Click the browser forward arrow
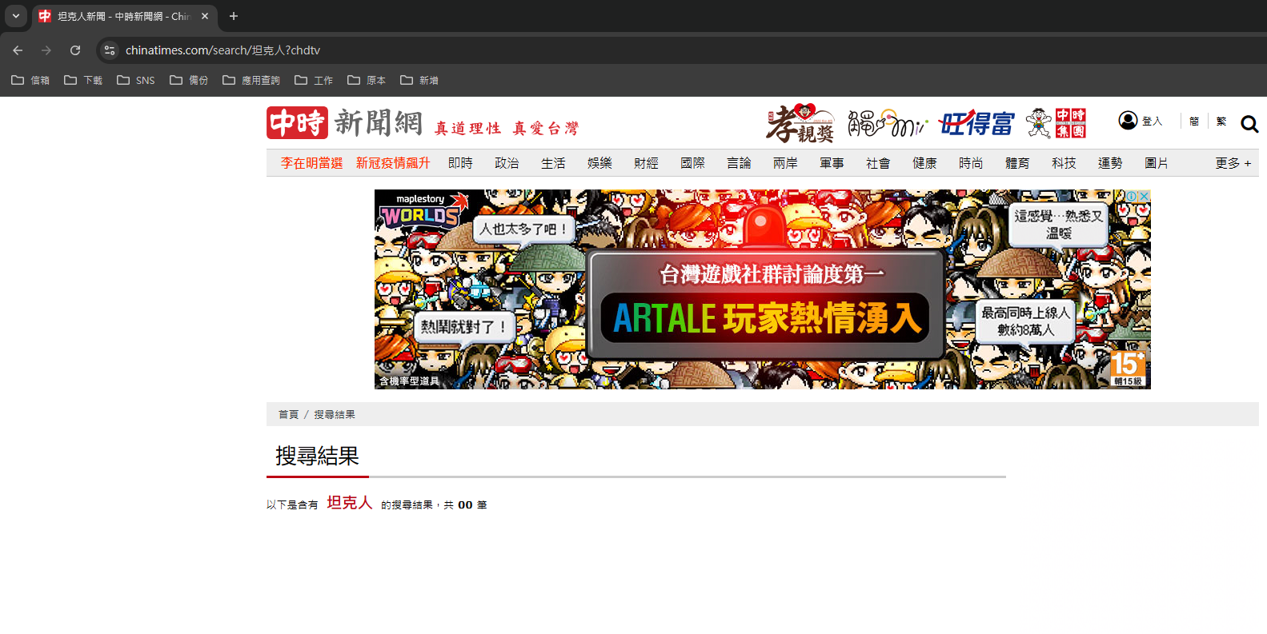 click(46, 50)
